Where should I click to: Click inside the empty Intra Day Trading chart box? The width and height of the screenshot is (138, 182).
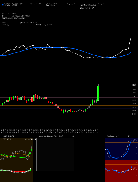pos(55,154)
